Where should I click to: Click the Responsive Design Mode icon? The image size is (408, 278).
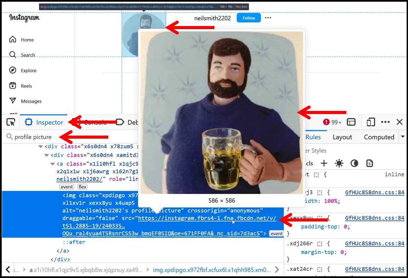pyautogui.click(x=370, y=122)
